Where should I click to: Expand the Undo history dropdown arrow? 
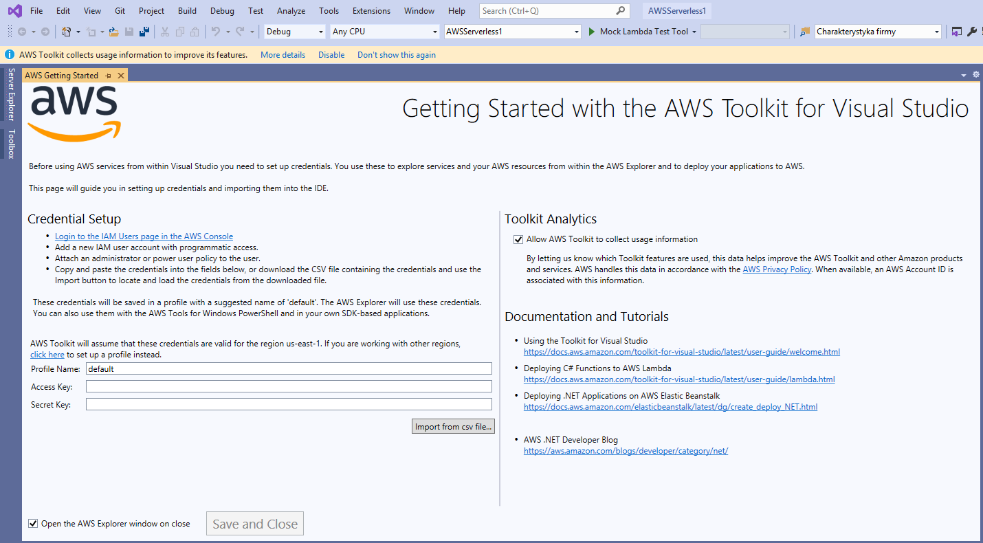pos(228,32)
